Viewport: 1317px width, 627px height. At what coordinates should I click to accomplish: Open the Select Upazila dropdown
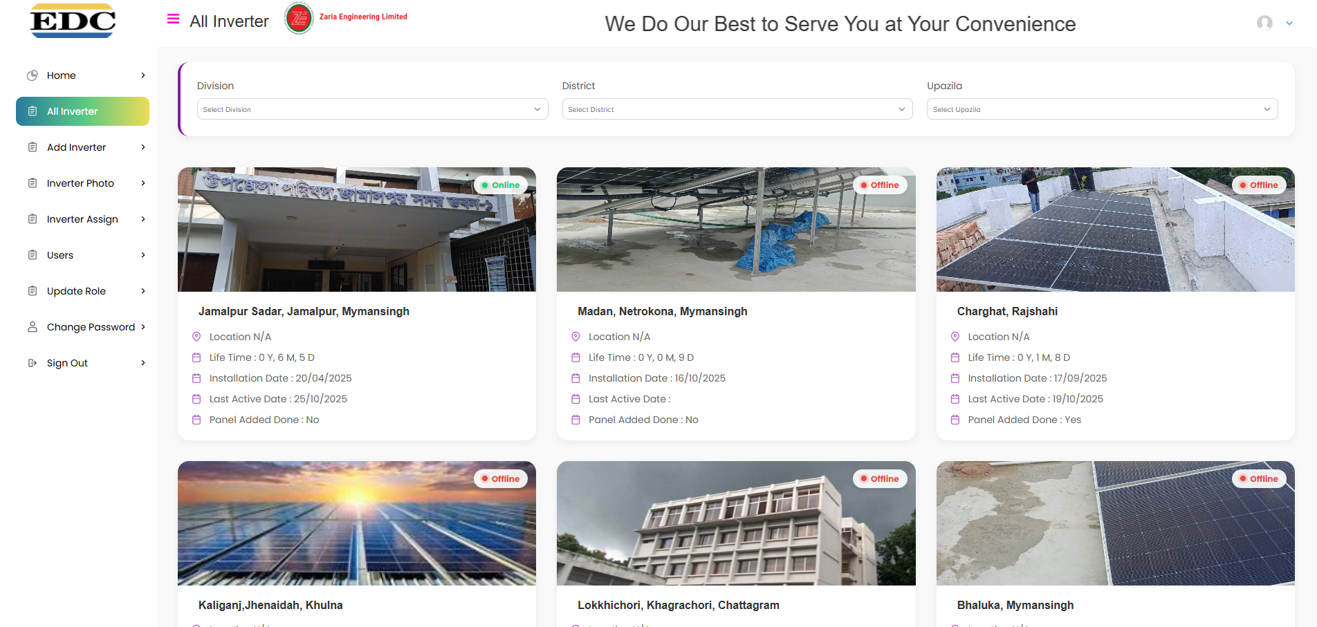(x=1102, y=109)
